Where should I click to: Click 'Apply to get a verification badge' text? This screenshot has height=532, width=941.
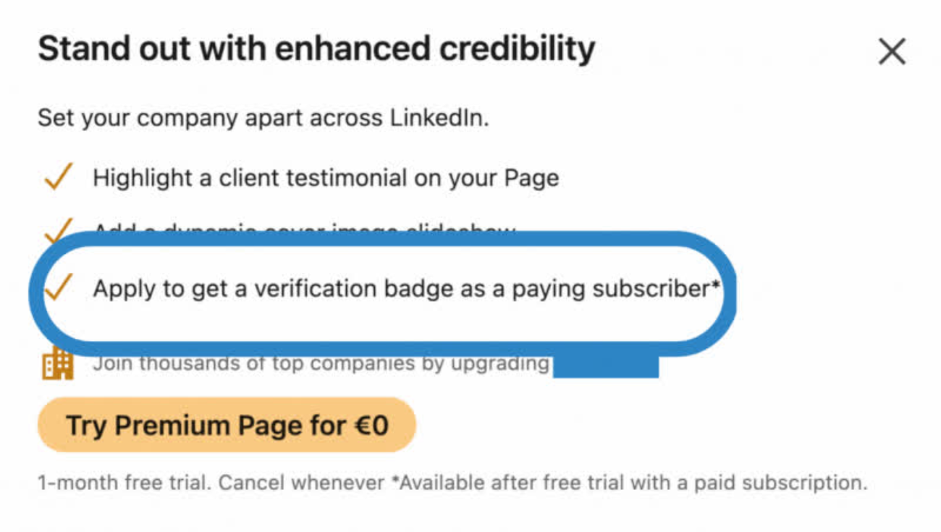tap(290, 289)
